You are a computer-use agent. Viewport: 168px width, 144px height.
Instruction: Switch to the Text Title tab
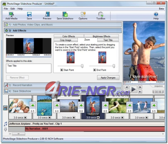(108, 40)
